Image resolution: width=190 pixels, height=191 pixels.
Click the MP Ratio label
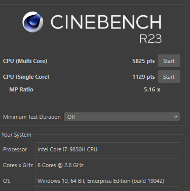[21, 89]
